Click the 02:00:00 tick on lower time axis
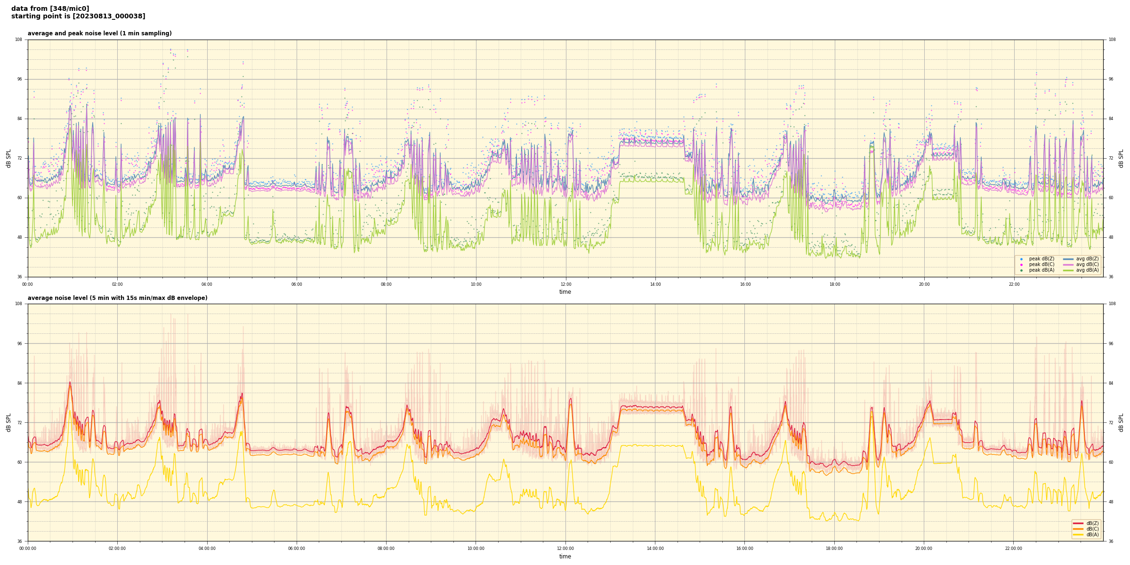The height and width of the screenshot is (565, 1130). [117, 549]
